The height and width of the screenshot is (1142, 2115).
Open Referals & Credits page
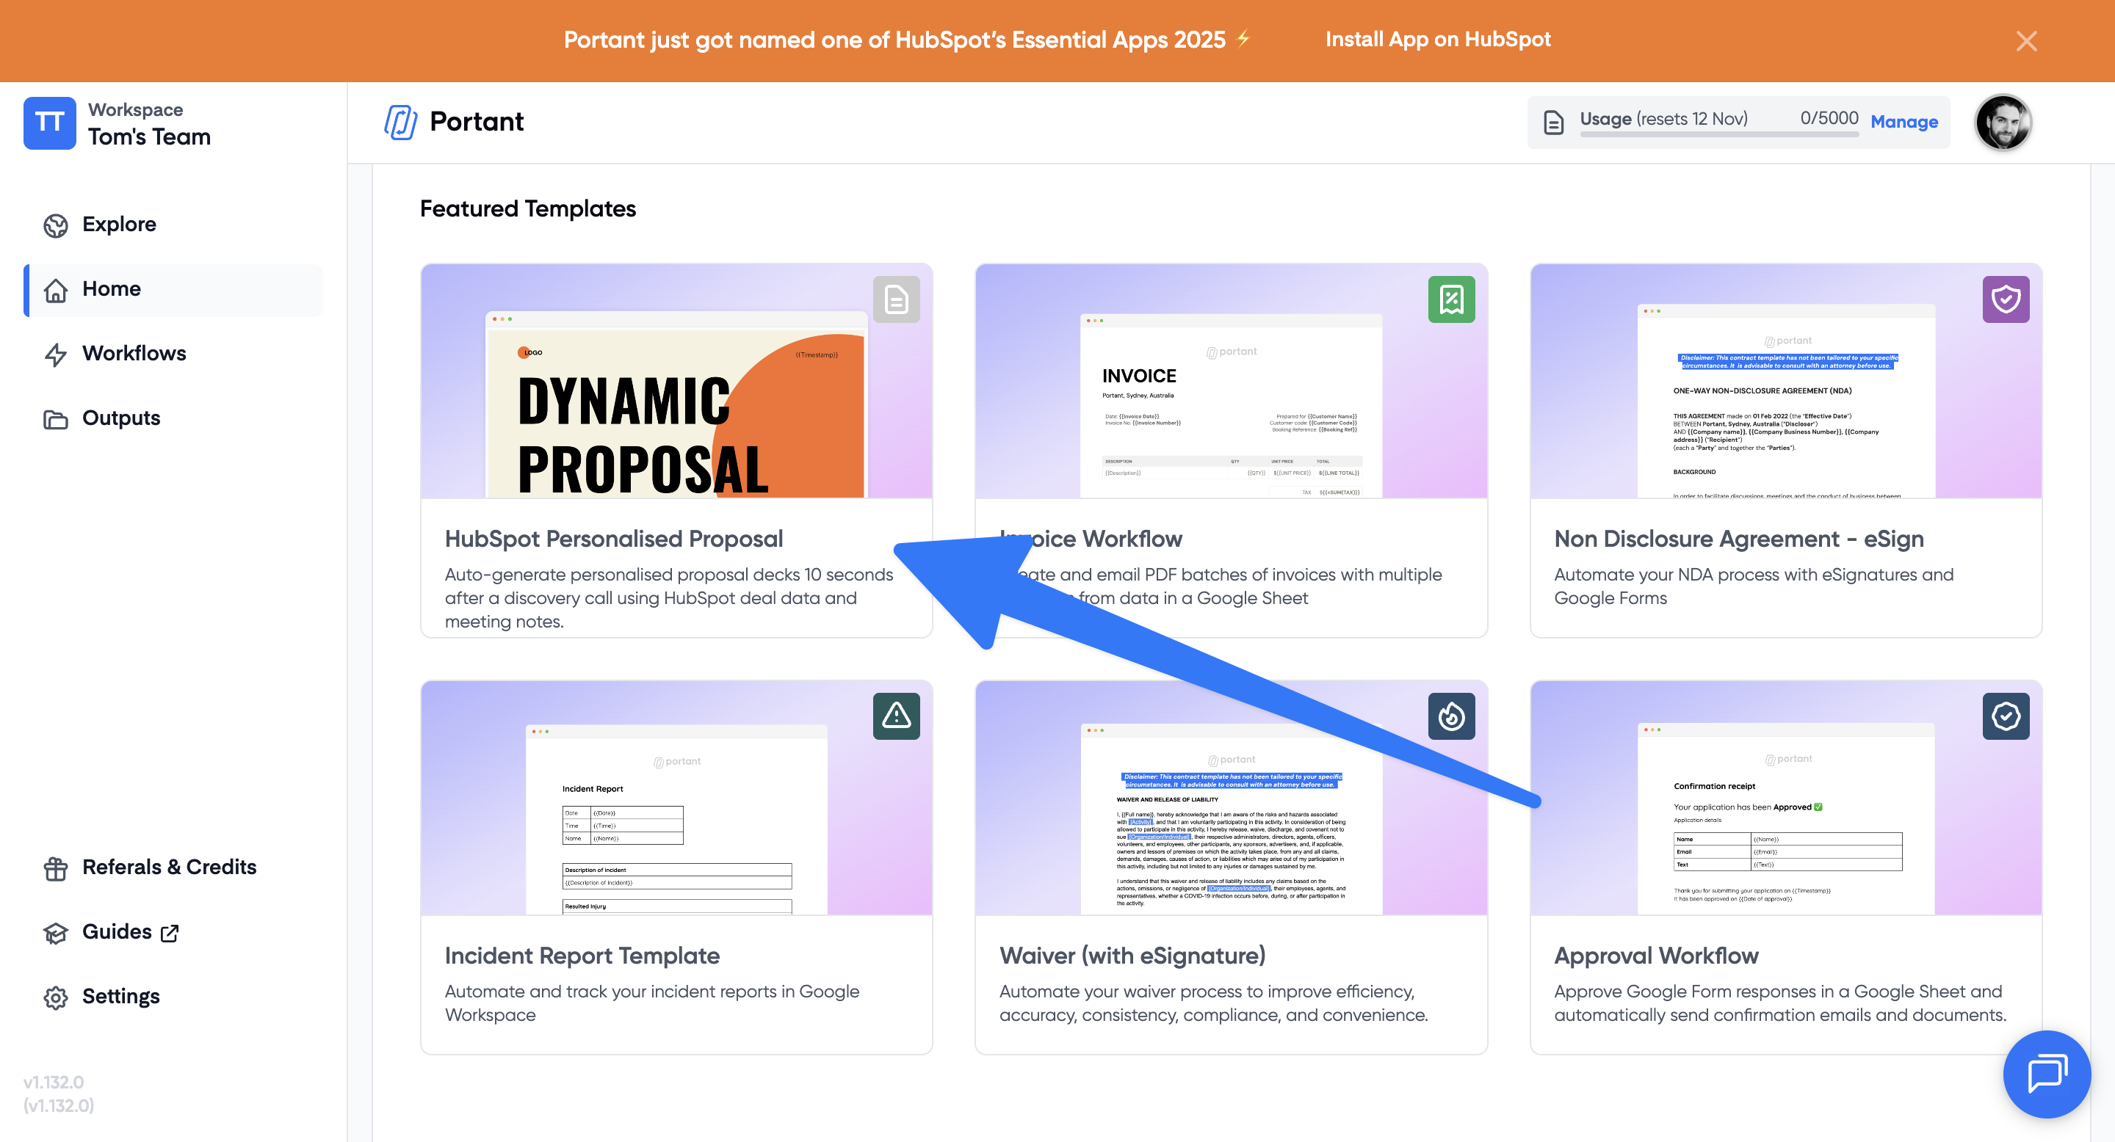[168, 868]
